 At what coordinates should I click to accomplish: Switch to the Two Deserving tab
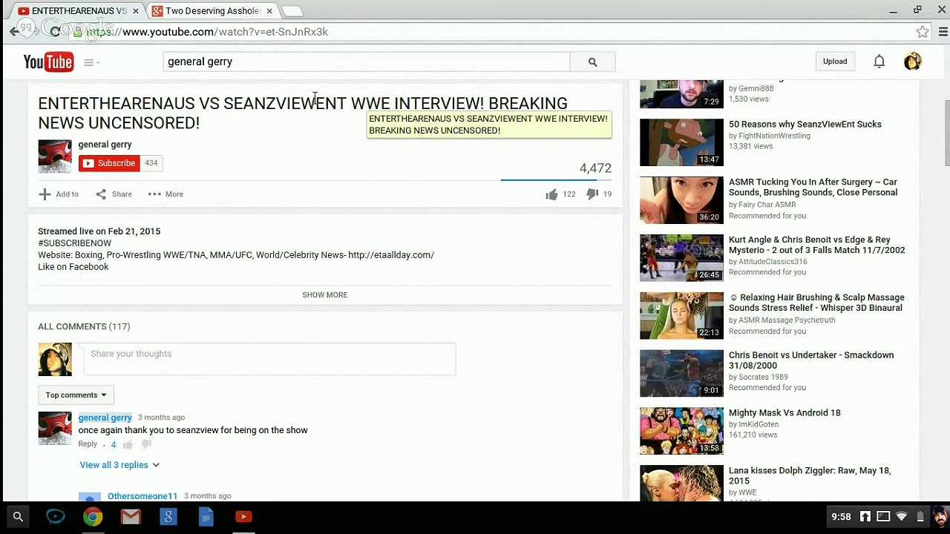[x=212, y=11]
